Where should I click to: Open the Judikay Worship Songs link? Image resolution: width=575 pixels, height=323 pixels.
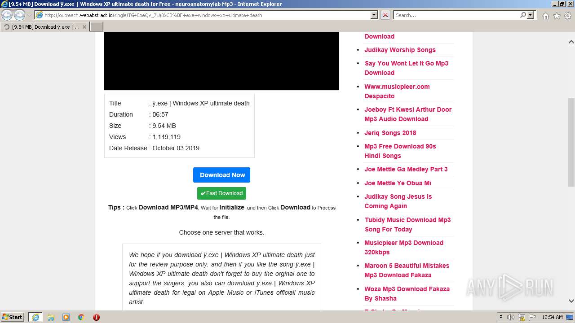pos(400,50)
